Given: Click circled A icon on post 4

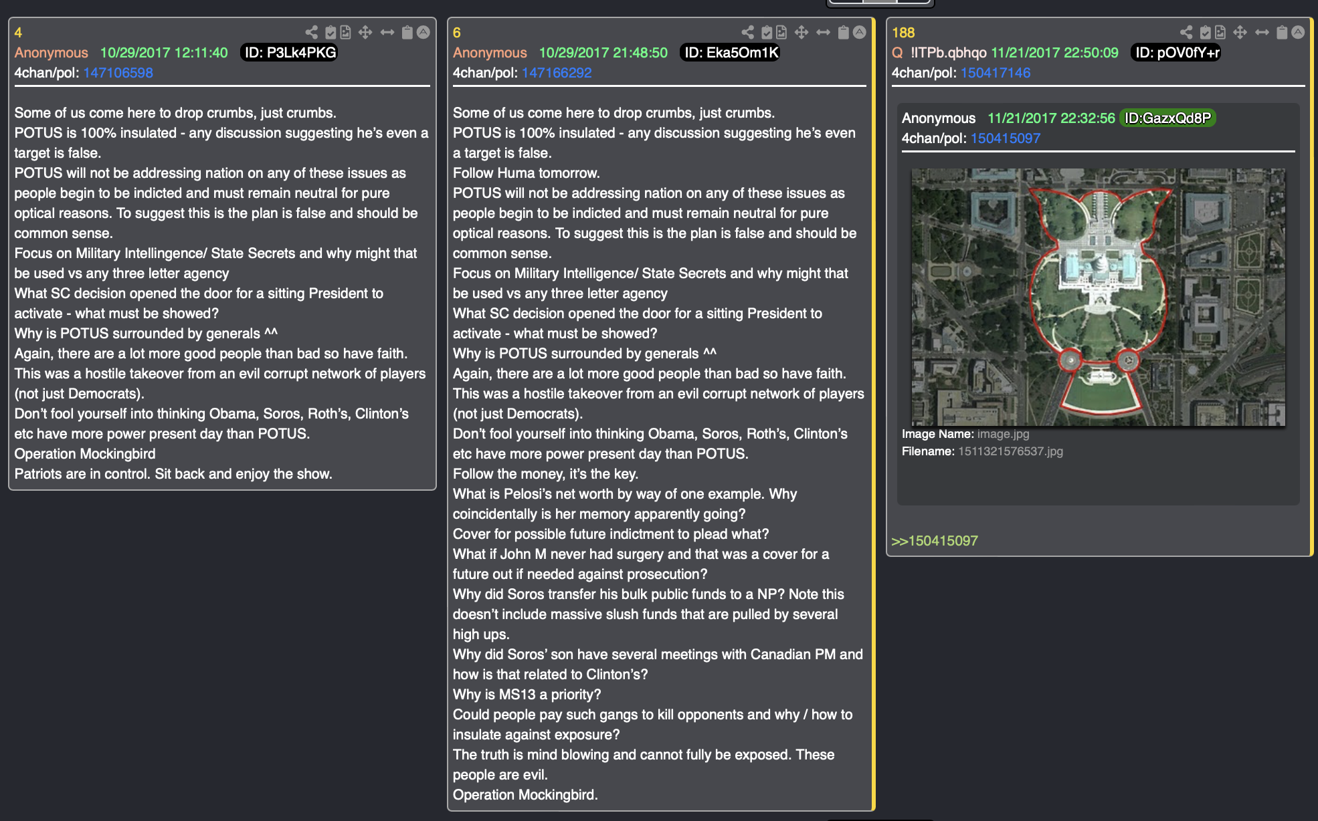Looking at the screenshot, I should coord(423,32).
